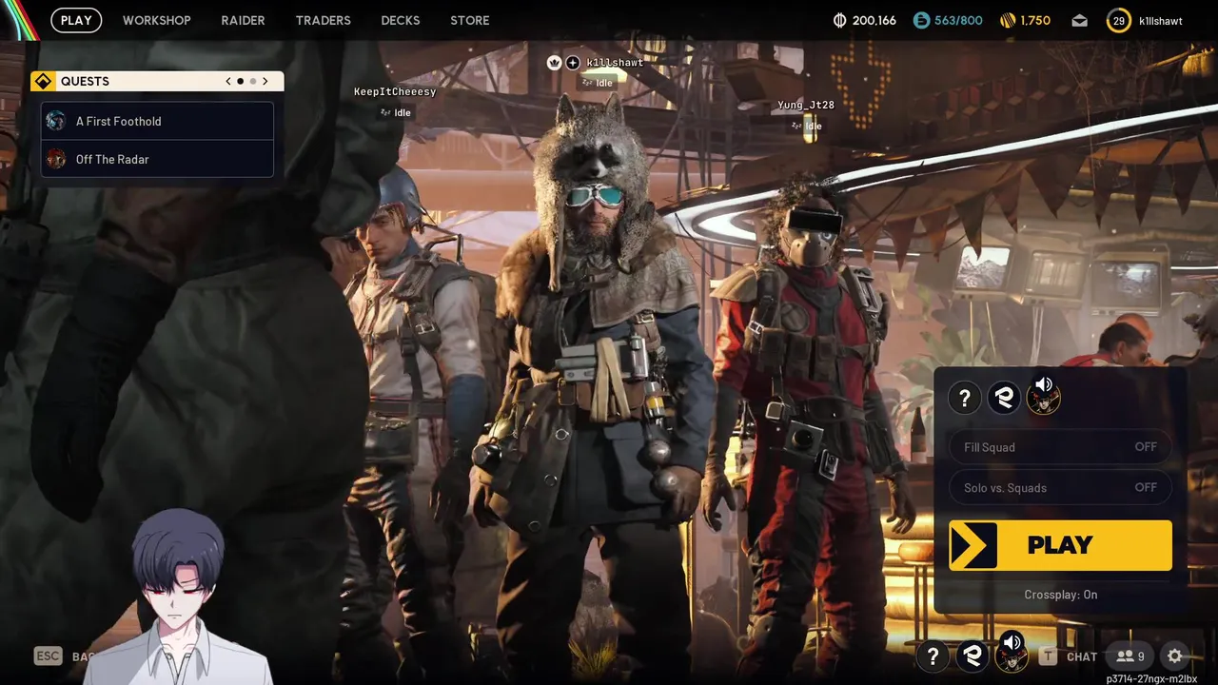This screenshot has width=1218, height=685.
Task: Click the Idle status under KeepItCheeesy
Action: tap(396, 112)
